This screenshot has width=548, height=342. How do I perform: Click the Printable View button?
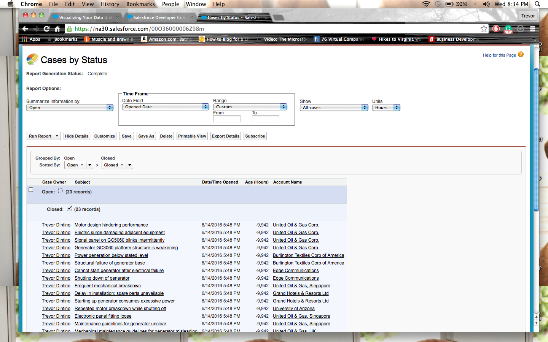tap(192, 136)
